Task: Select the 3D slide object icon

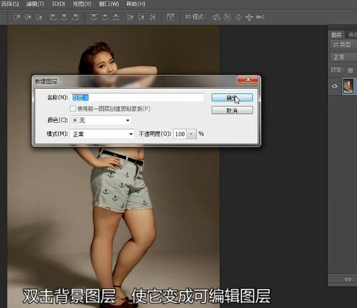Action: [249, 17]
